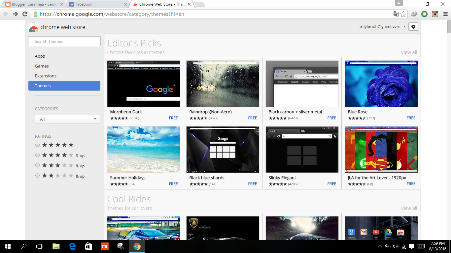Screen dimensions: 451x253
Task: Open the Categories 'All' dropdown
Action: tap(68, 119)
